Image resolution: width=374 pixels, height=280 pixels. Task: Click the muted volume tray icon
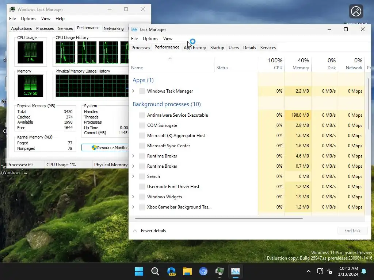coord(329,271)
